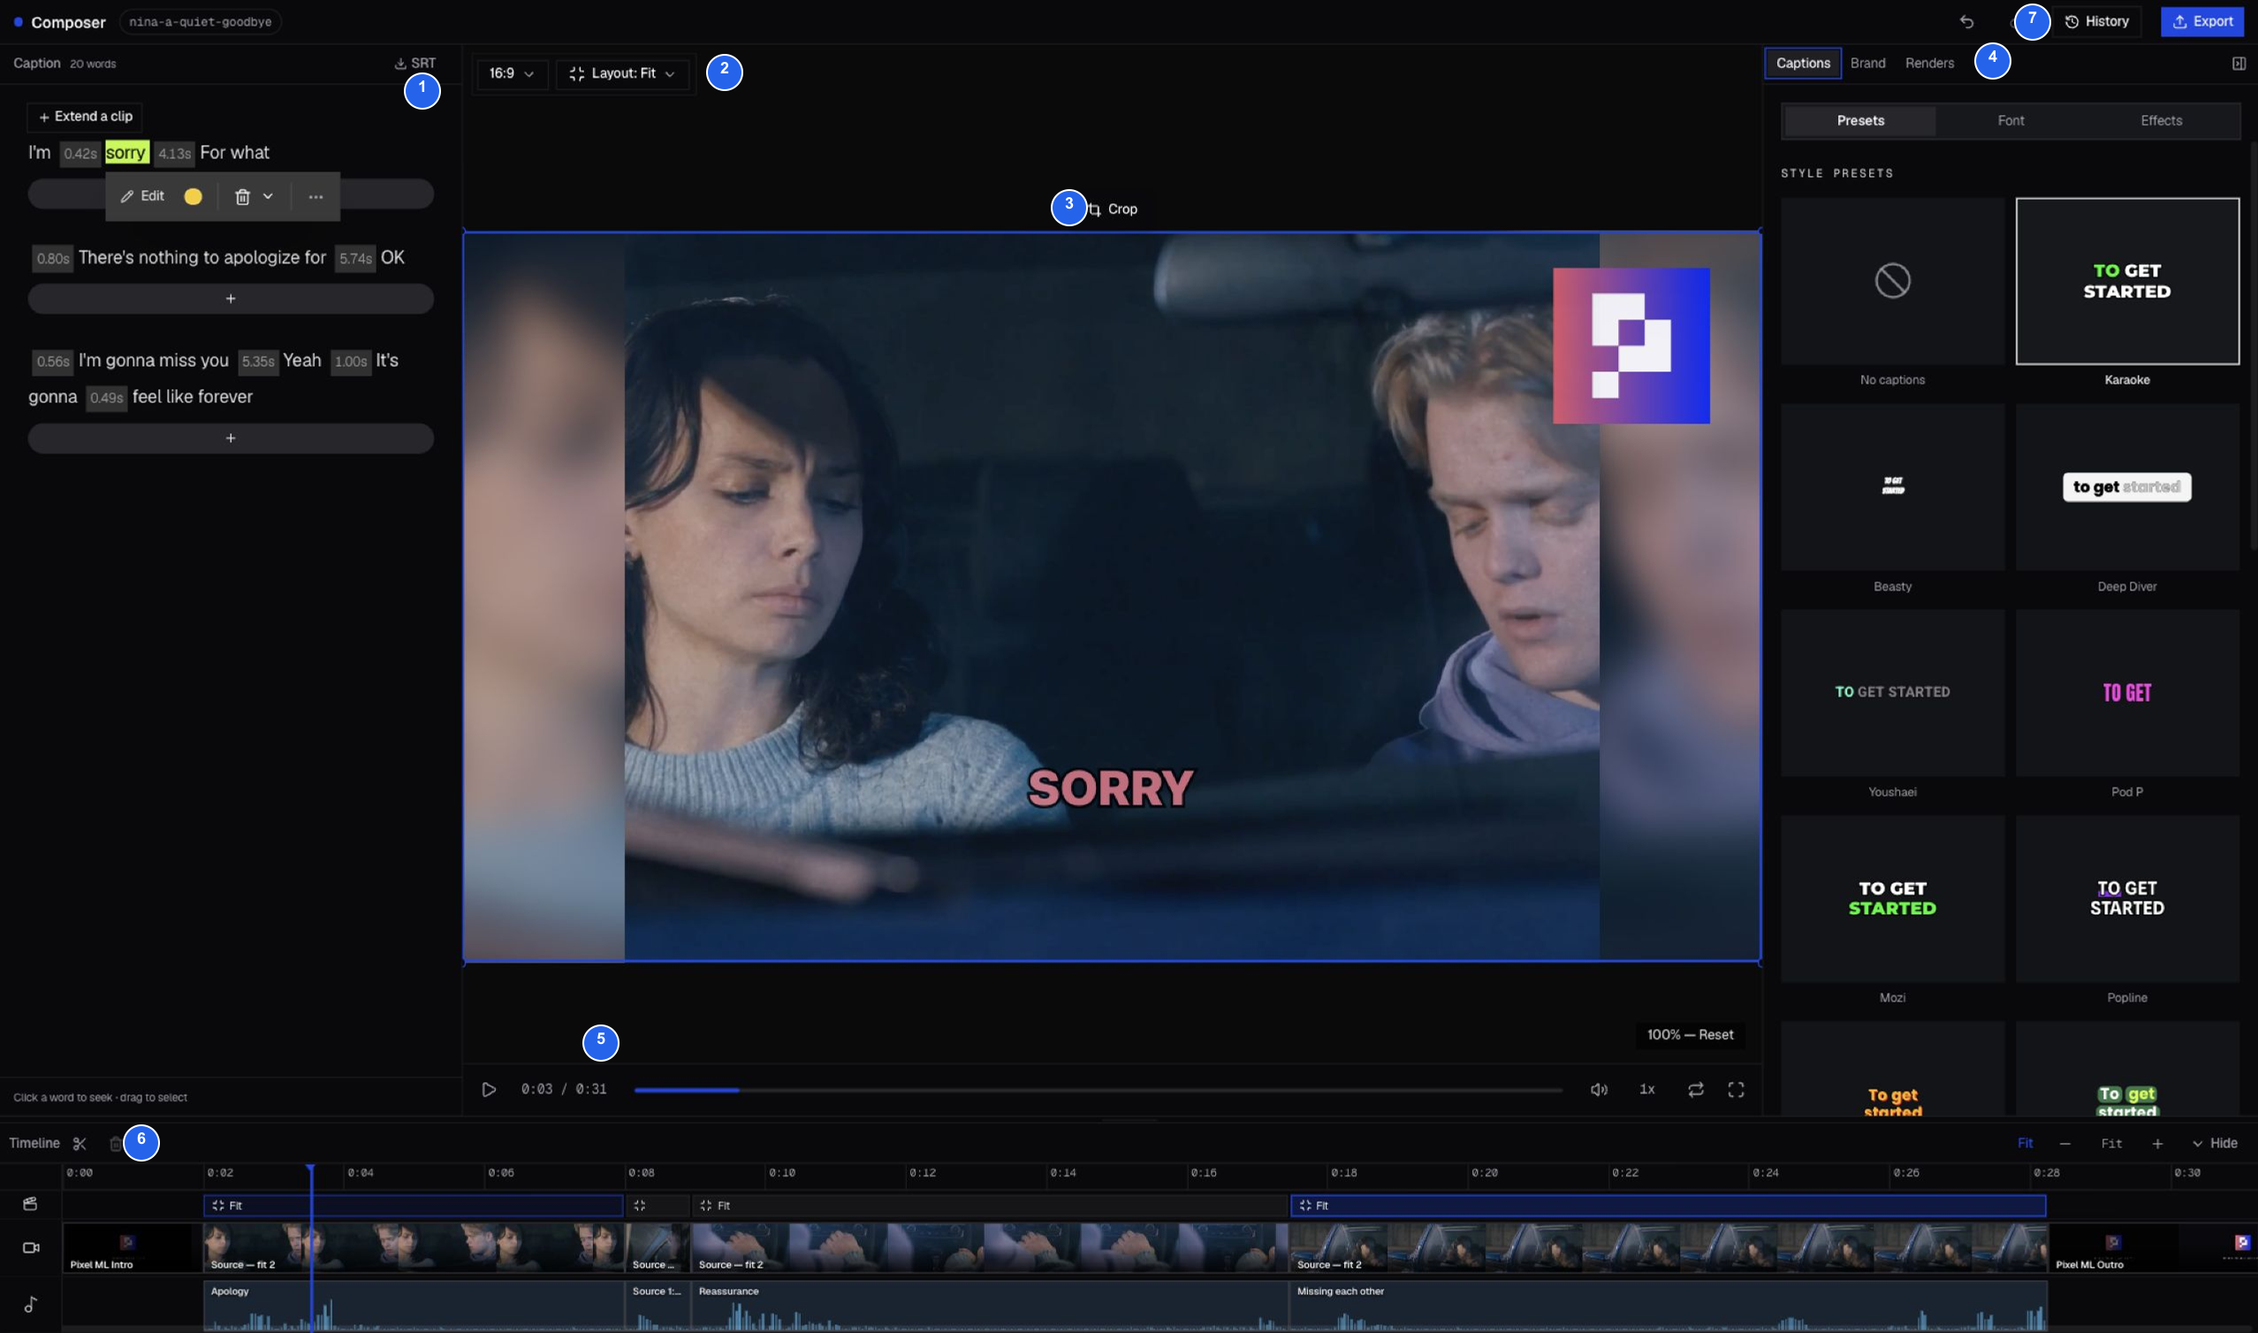
Task: Seek to the word 'OK' in transcript
Action: click(x=392, y=258)
